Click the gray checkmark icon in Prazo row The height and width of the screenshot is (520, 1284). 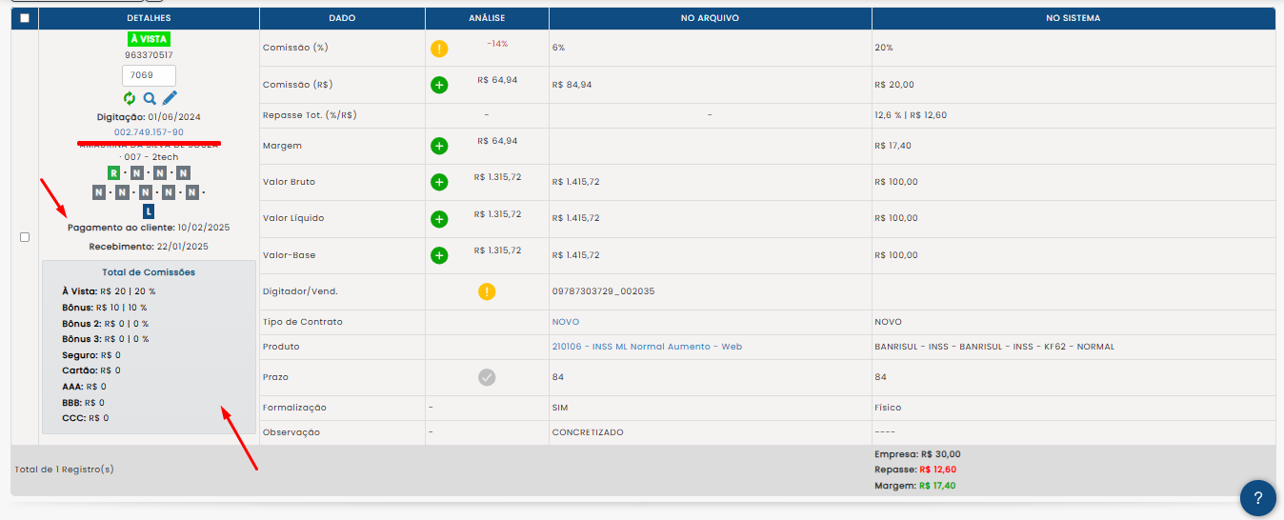point(487,377)
